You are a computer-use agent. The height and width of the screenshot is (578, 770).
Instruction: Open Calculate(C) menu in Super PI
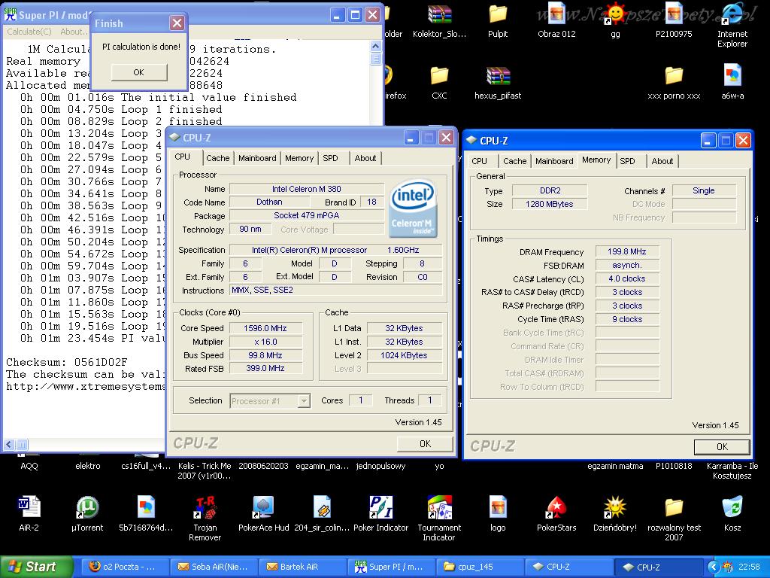pyautogui.click(x=29, y=32)
